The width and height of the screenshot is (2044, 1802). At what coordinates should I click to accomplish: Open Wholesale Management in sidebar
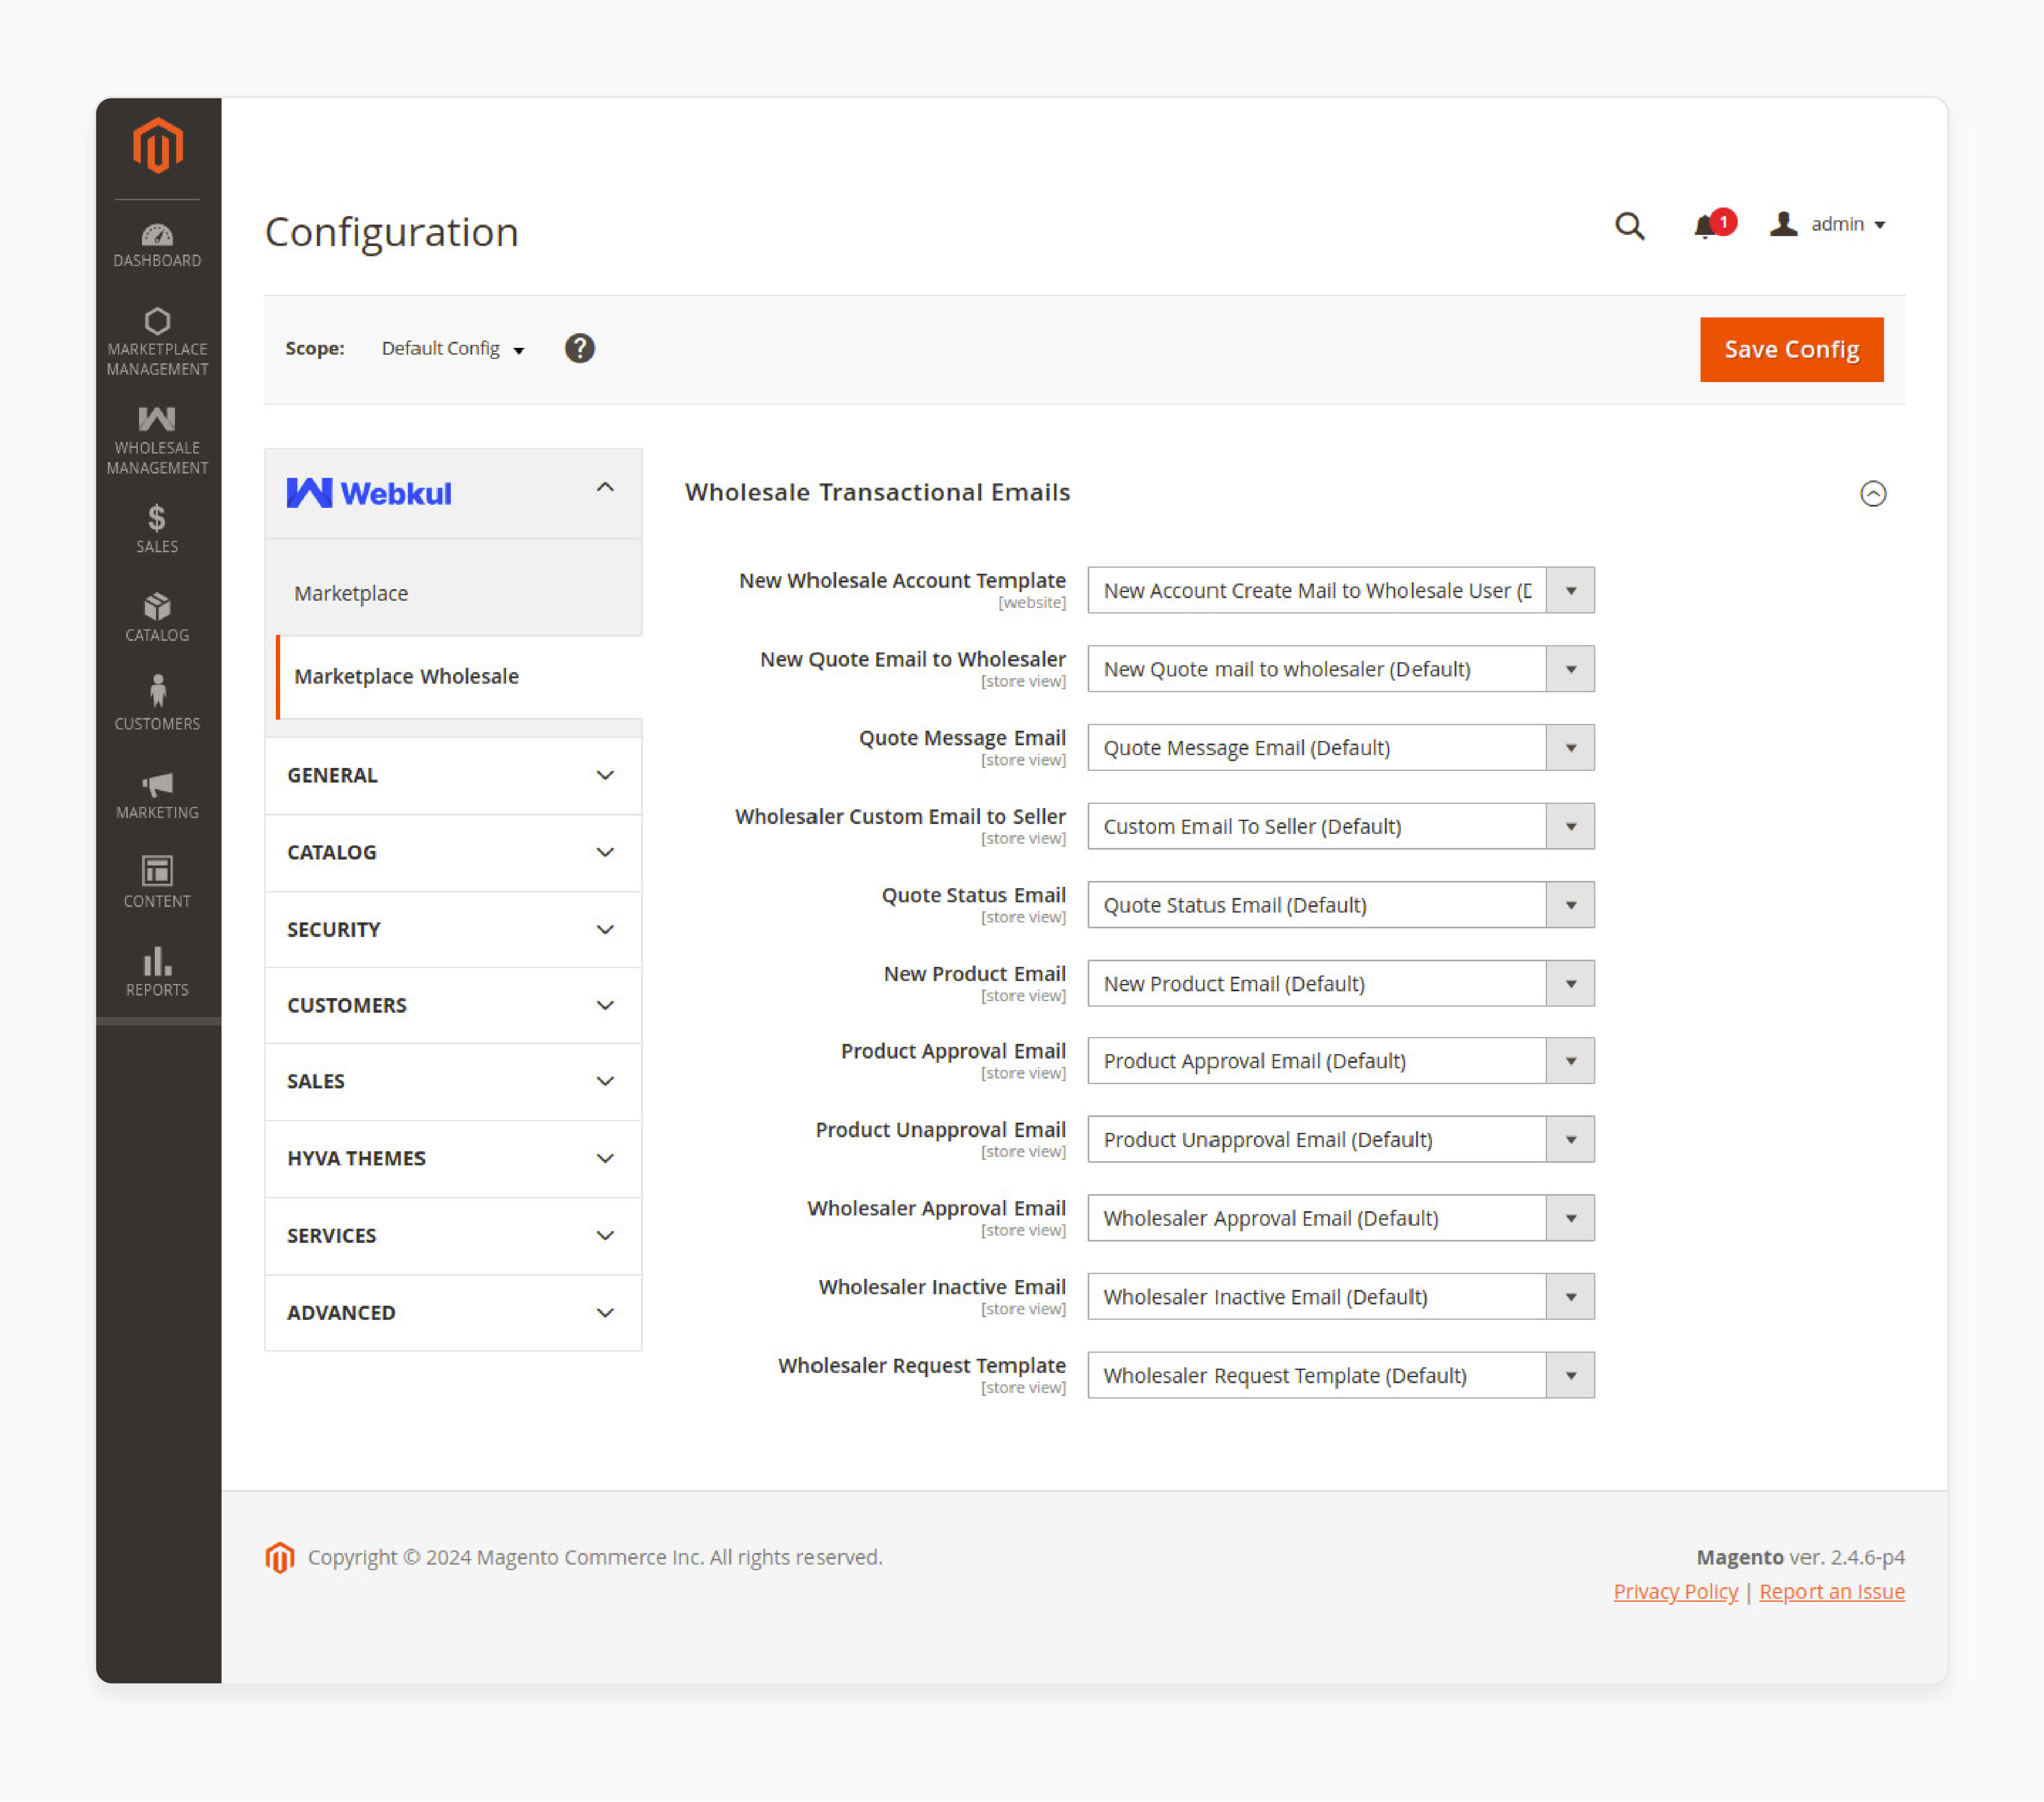pyautogui.click(x=157, y=440)
